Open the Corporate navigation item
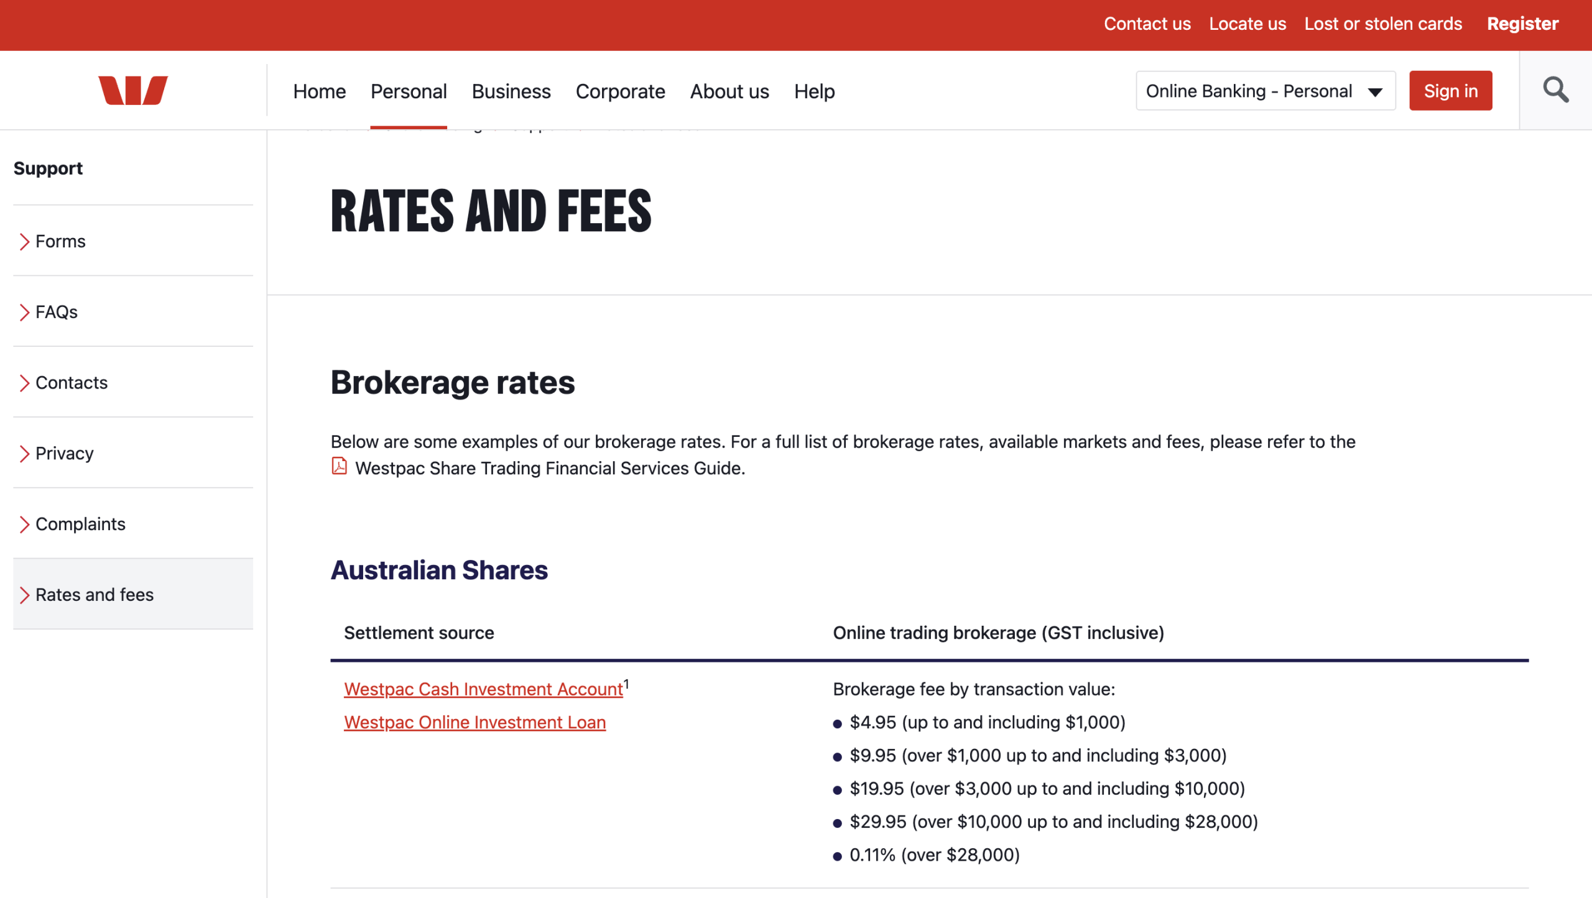This screenshot has height=898, width=1592. point(620,91)
